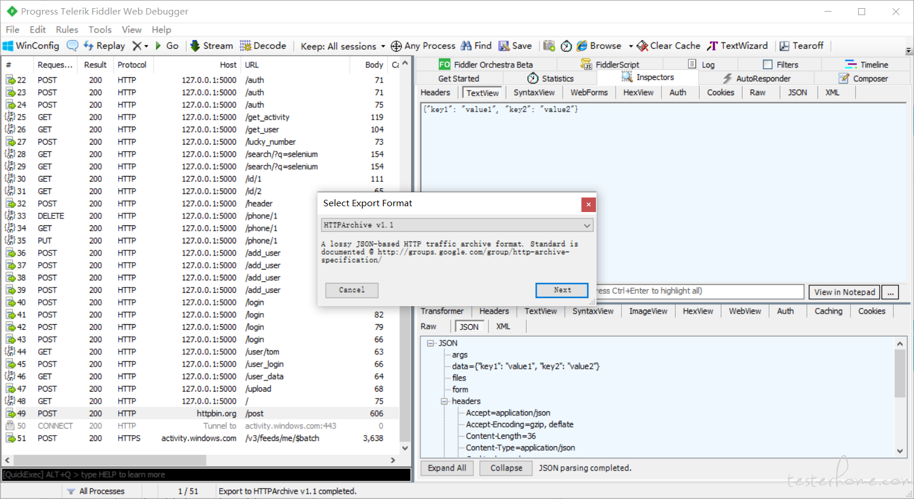
Task: Click View in Notepad button
Action: [844, 292]
